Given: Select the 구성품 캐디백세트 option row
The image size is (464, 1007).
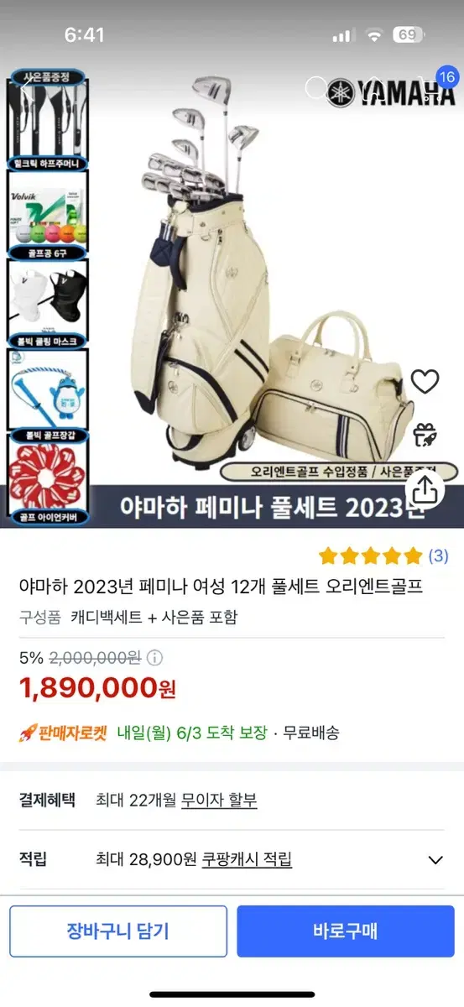Looking at the screenshot, I should pyautogui.click(x=128, y=617).
